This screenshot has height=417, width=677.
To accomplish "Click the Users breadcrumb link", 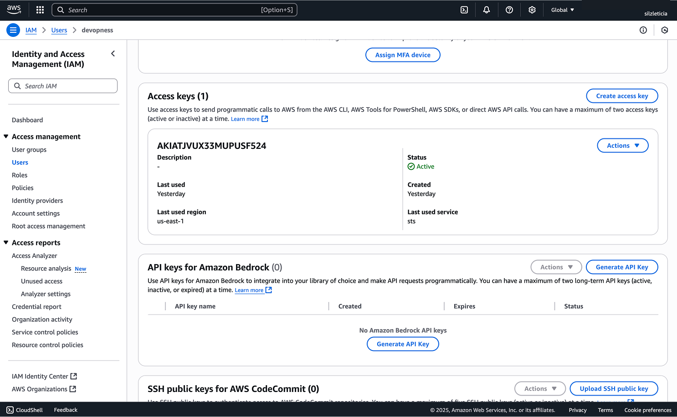I will (x=59, y=30).
